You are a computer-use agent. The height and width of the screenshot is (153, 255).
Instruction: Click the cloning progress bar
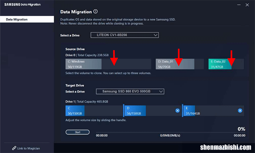coord(171,132)
